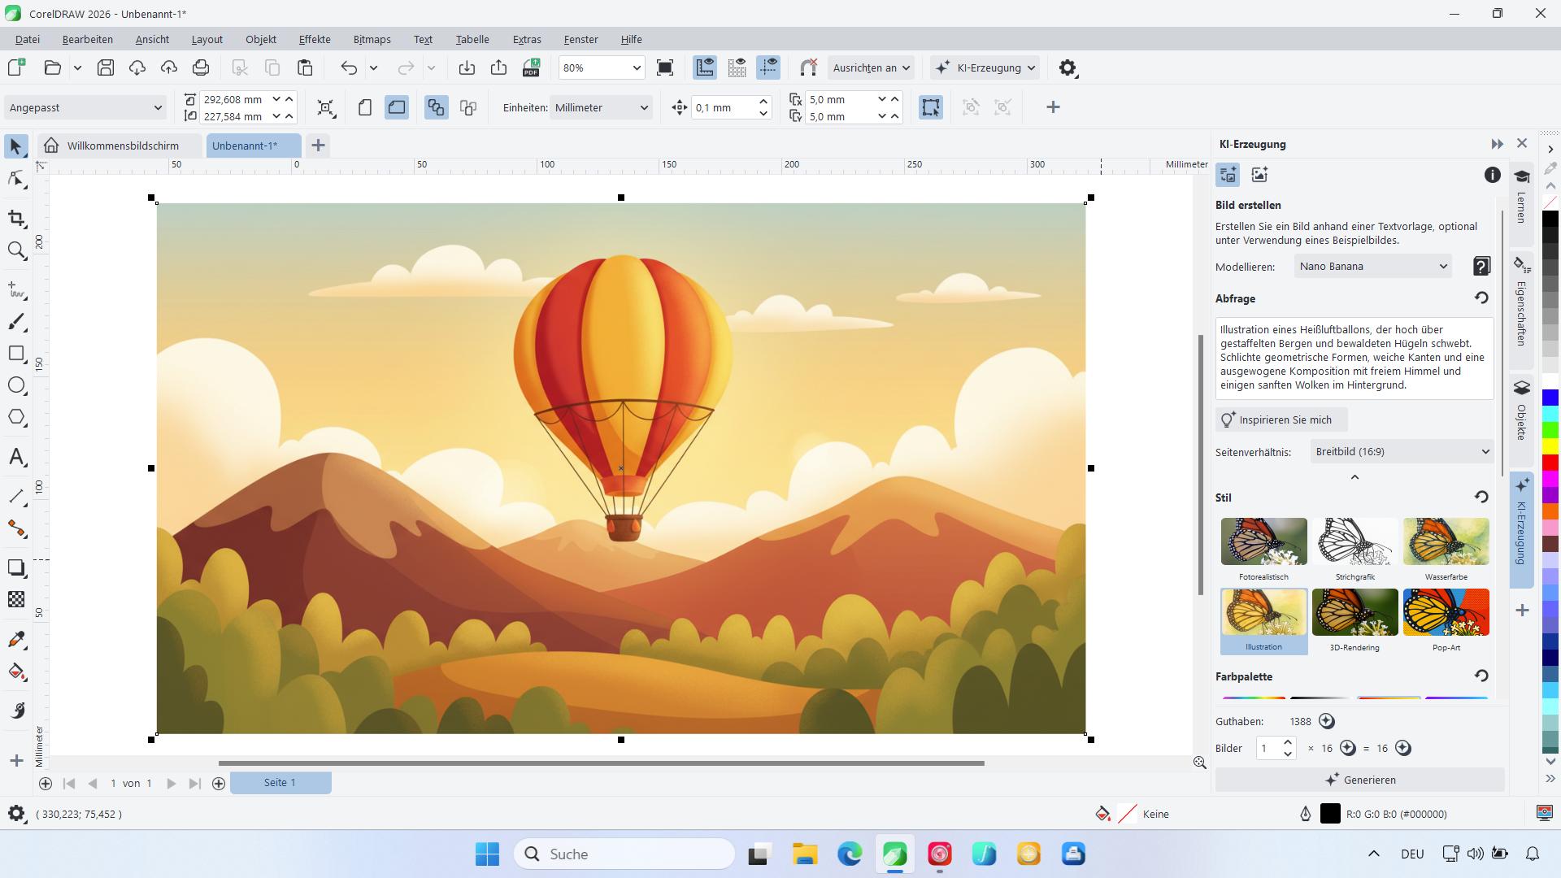Open the Modellieren dropdown showing Nano Banana

tap(1372, 266)
